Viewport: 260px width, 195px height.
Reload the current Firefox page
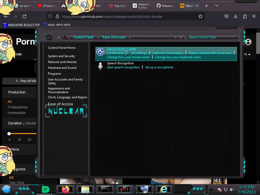24,17
